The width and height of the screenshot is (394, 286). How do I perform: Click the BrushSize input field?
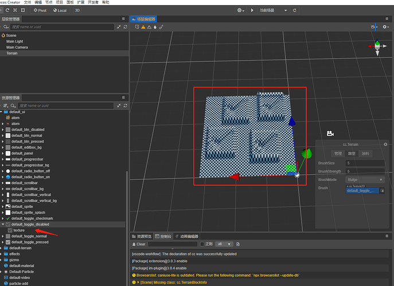(365, 163)
